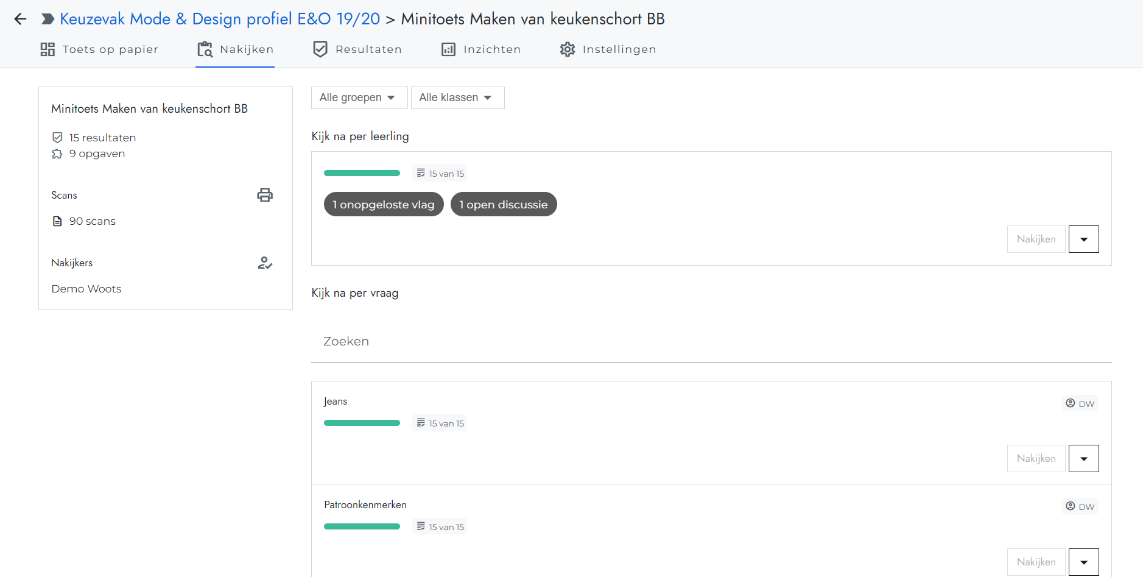The image size is (1143, 577).
Task: Expand the per-leerling Nakijken options arrow
Action: (x=1083, y=239)
